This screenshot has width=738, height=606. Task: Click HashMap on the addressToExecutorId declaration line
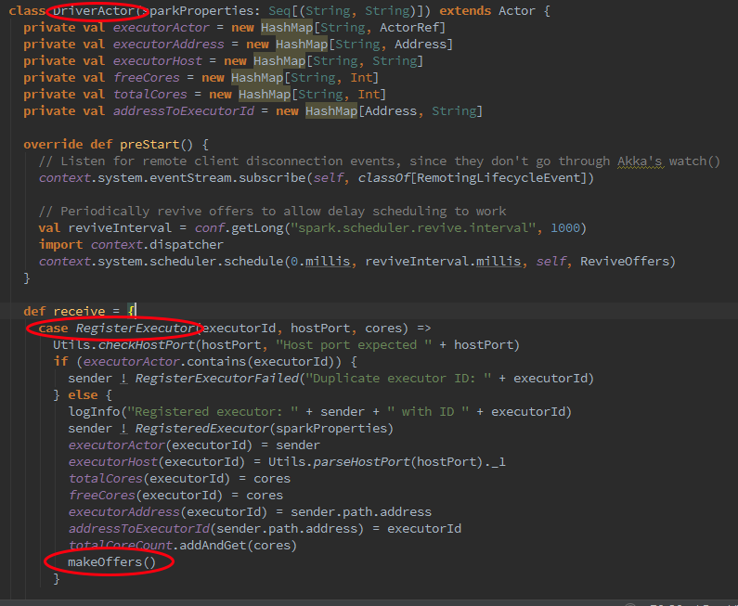(331, 111)
